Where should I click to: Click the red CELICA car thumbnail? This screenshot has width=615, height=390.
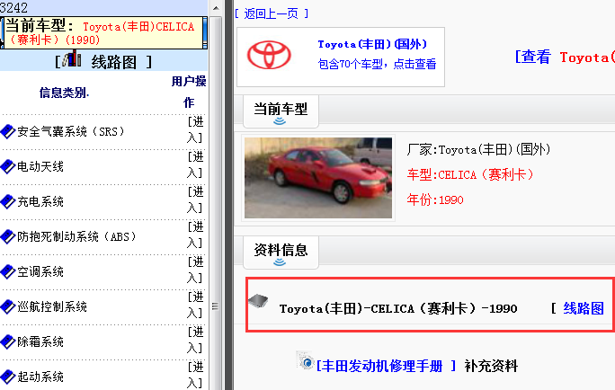point(318,178)
